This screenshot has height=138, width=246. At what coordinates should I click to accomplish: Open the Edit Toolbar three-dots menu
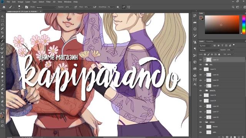(x=2, y=109)
